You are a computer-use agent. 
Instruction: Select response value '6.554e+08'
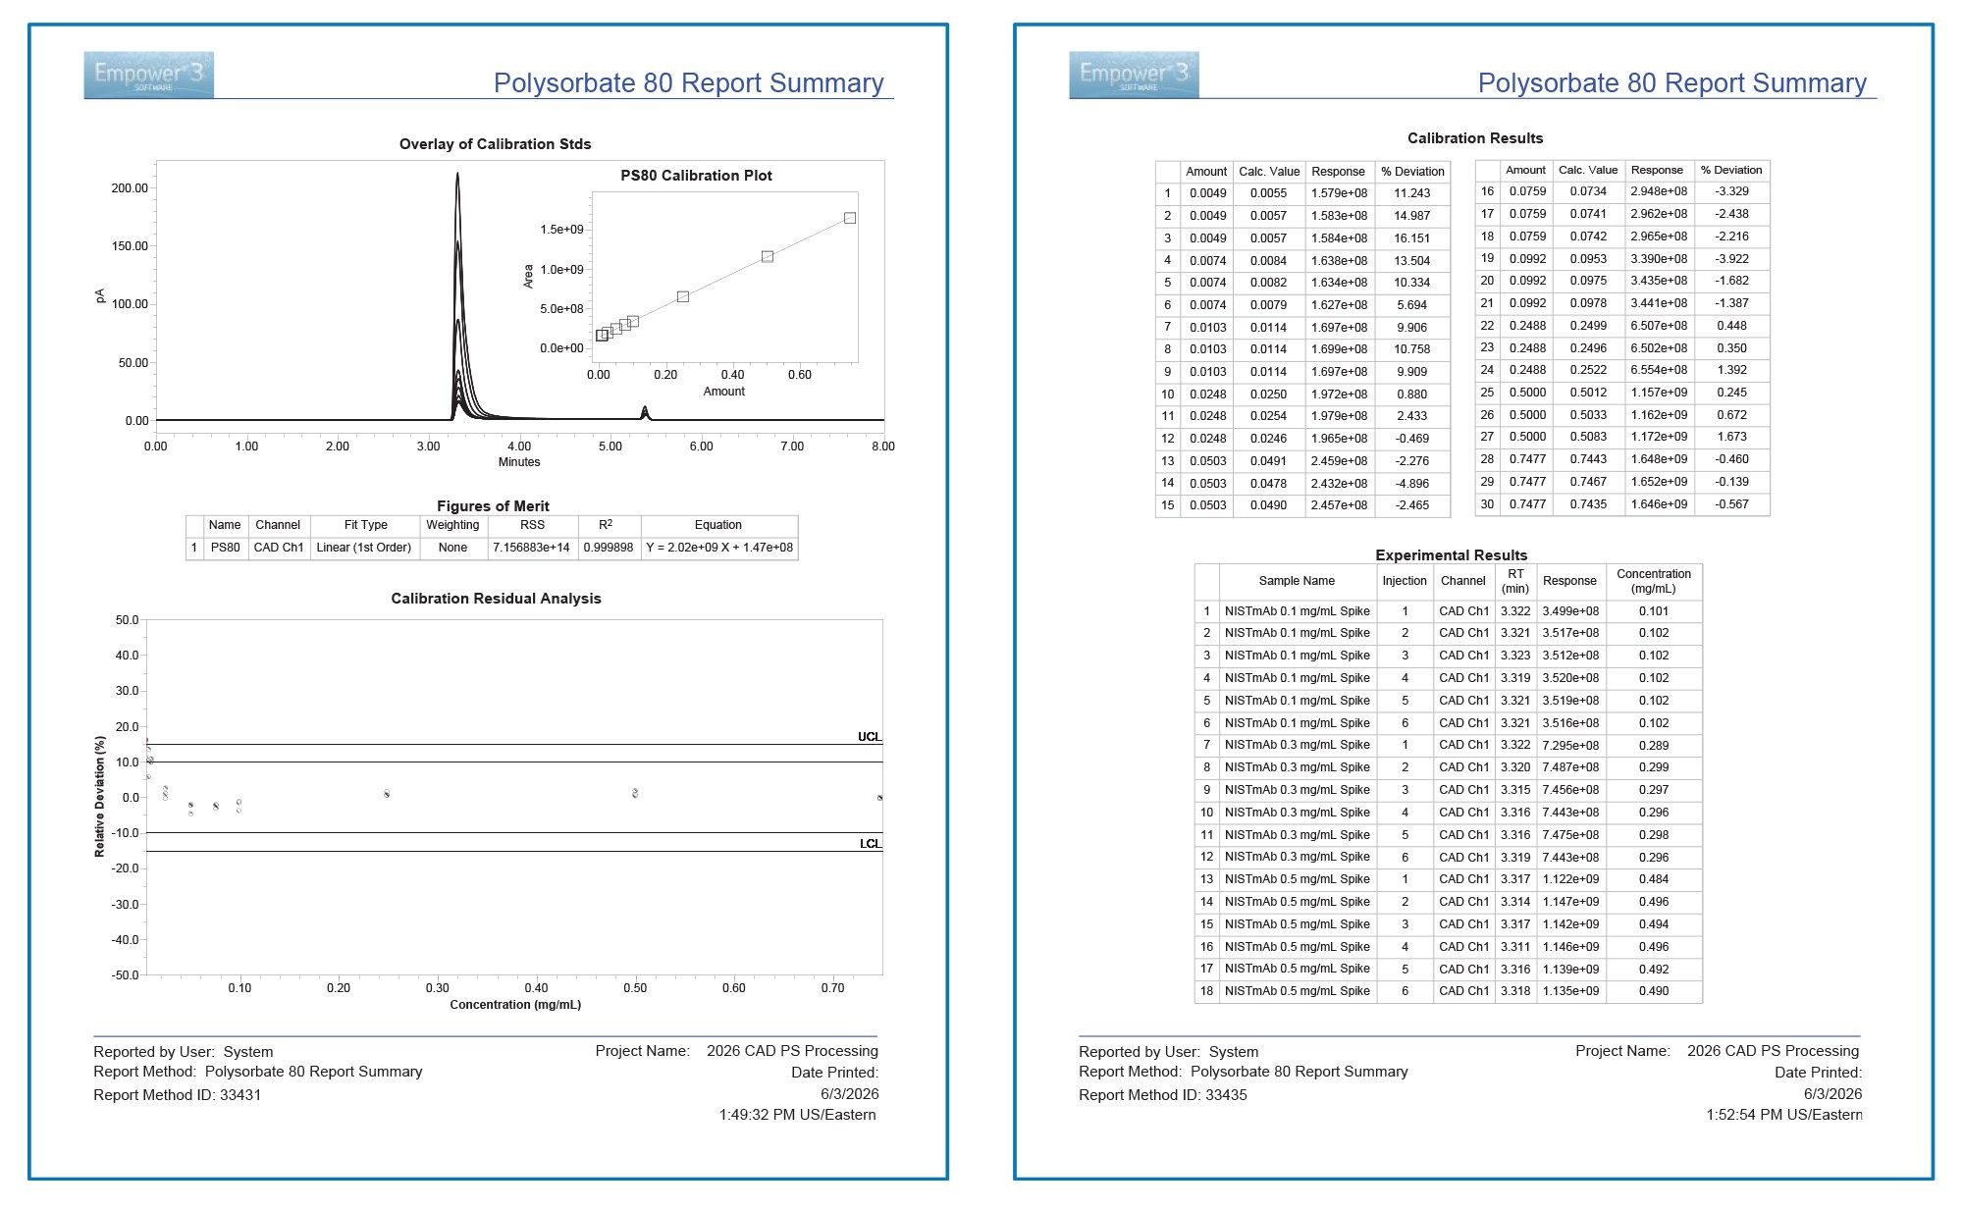(1659, 370)
